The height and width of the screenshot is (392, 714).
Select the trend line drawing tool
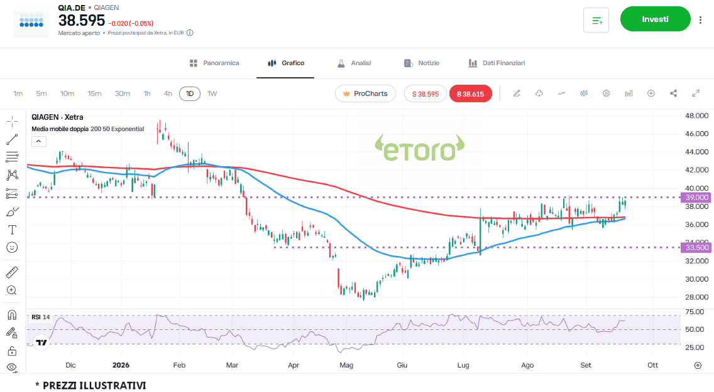[x=13, y=139]
